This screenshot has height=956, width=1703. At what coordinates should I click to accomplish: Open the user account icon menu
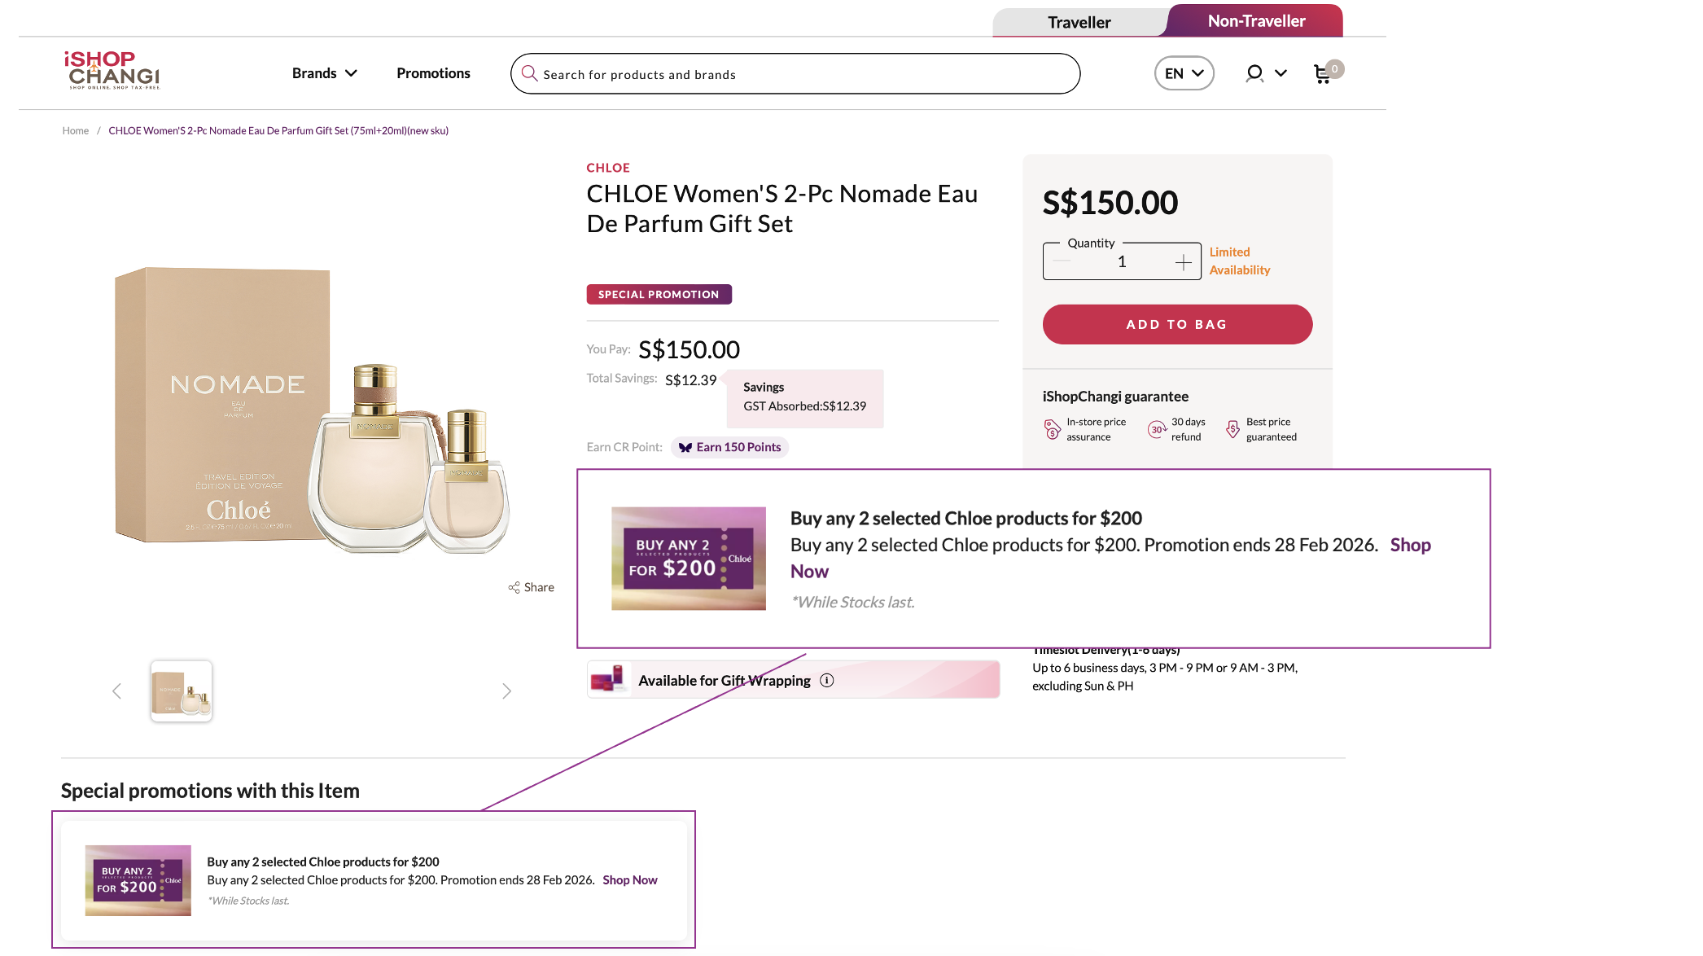(1265, 73)
